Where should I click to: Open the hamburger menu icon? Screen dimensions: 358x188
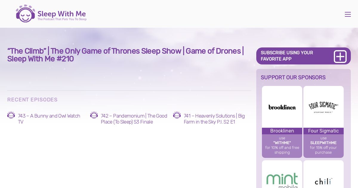348,14
